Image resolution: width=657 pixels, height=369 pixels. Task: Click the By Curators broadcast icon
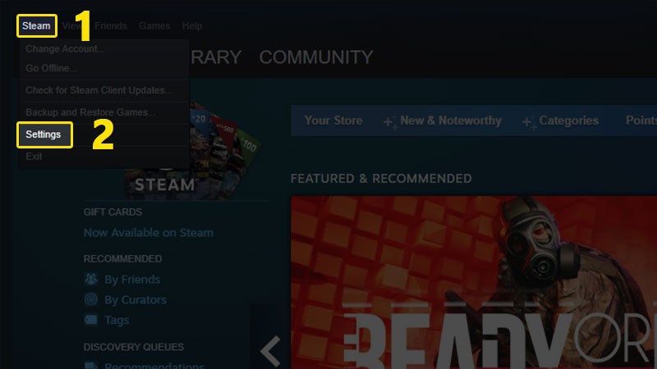(91, 299)
